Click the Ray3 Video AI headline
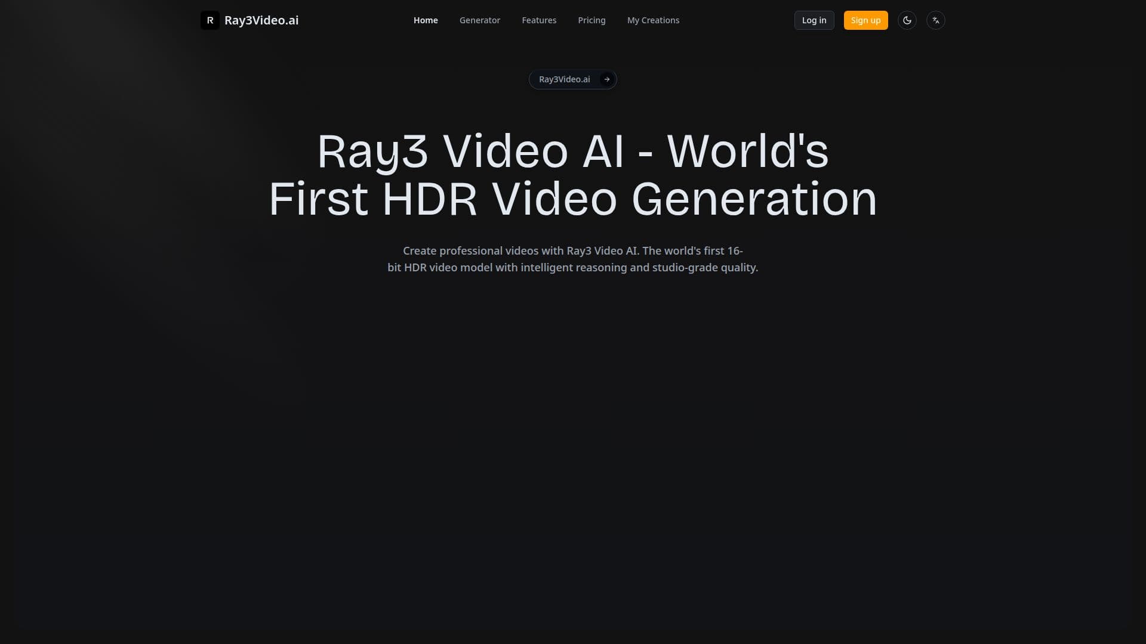This screenshot has height=644, width=1146. [x=573, y=175]
